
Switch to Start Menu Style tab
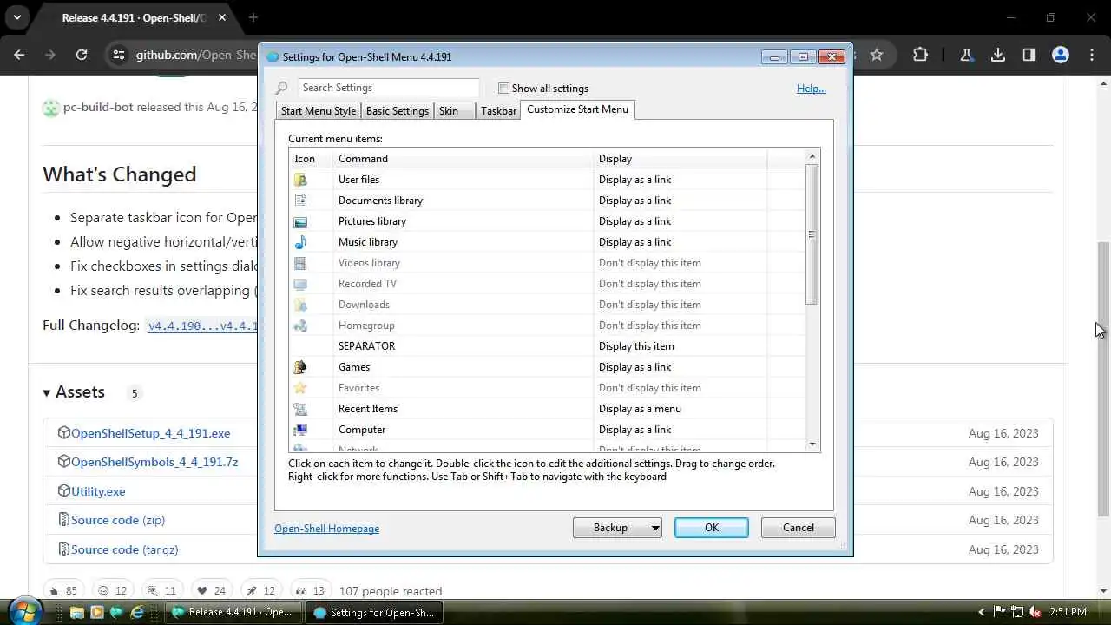click(318, 111)
